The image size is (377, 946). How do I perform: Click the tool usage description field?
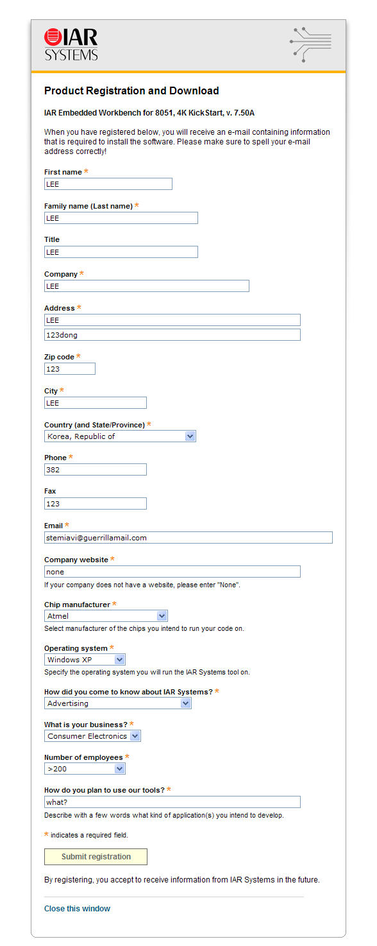click(172, 802)
